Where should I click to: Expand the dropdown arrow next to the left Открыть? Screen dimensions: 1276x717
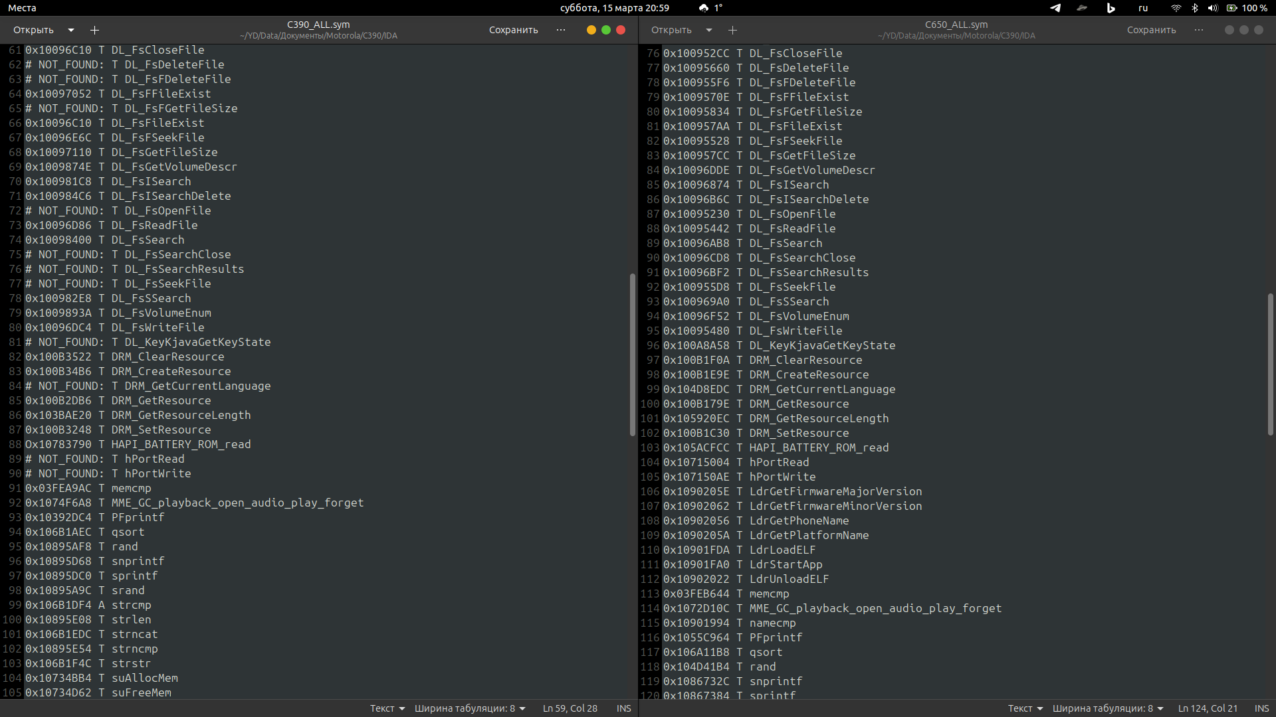[x=71, y=30]
